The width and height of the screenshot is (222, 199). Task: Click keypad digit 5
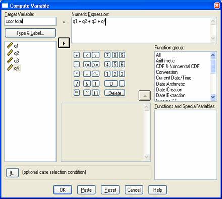[x=115, y=64]
